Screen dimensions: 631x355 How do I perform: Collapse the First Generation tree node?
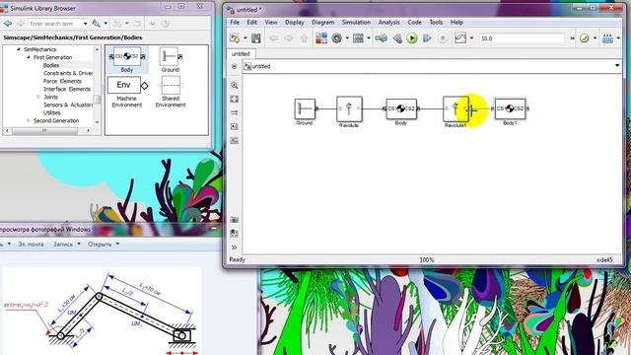coord(29,57)
